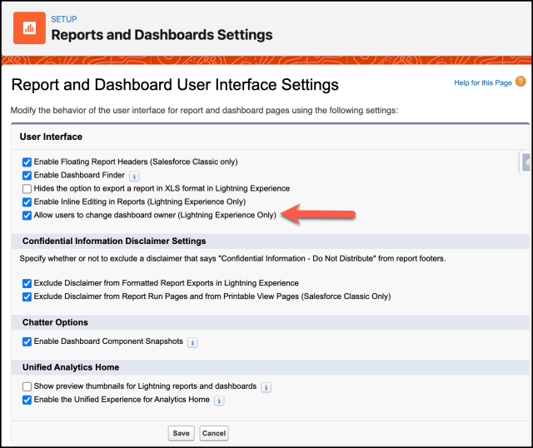Click the Reports and Dashboards setup icon
The width and height of the screenshot is (533, 448).
[x=29, y=27]
